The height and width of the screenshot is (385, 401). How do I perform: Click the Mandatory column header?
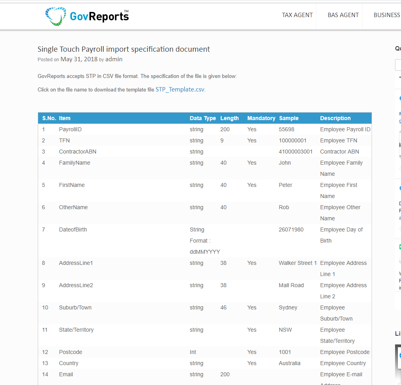261,118
